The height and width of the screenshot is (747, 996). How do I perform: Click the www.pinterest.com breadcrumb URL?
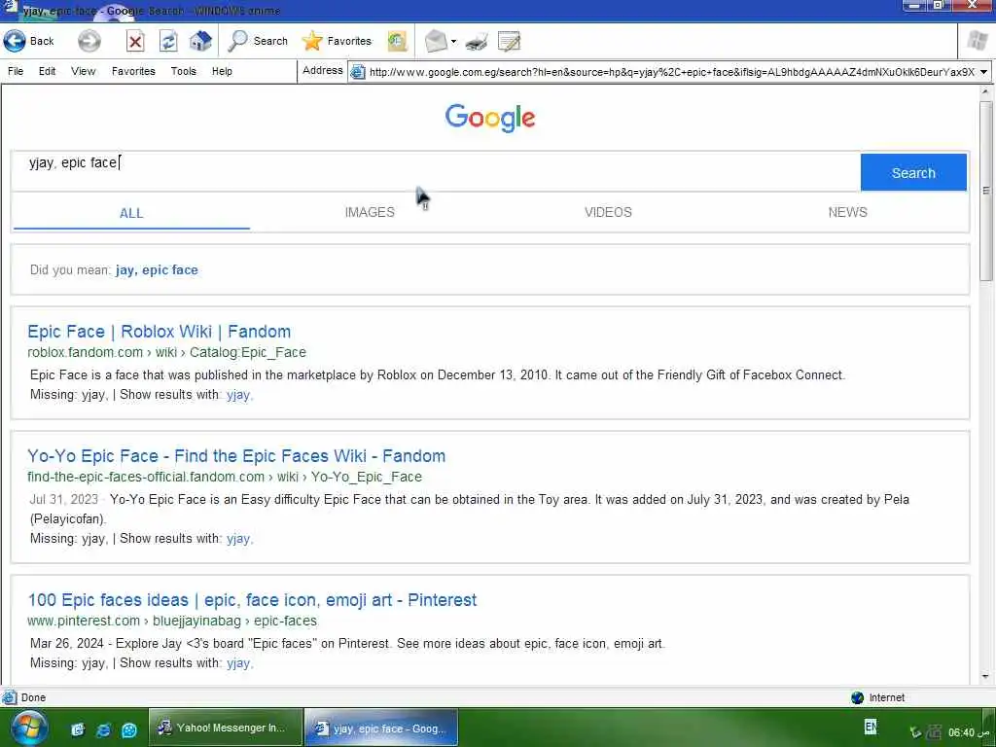[x=172, y=622]
